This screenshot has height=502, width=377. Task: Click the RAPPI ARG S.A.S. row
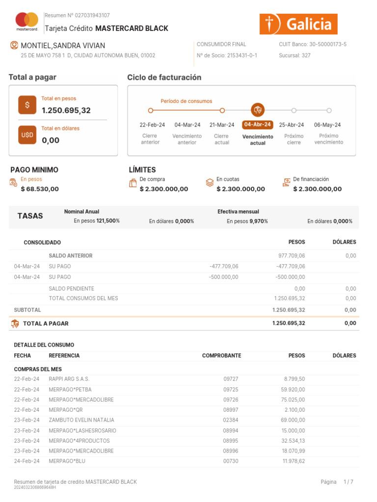tap(184, 379)
